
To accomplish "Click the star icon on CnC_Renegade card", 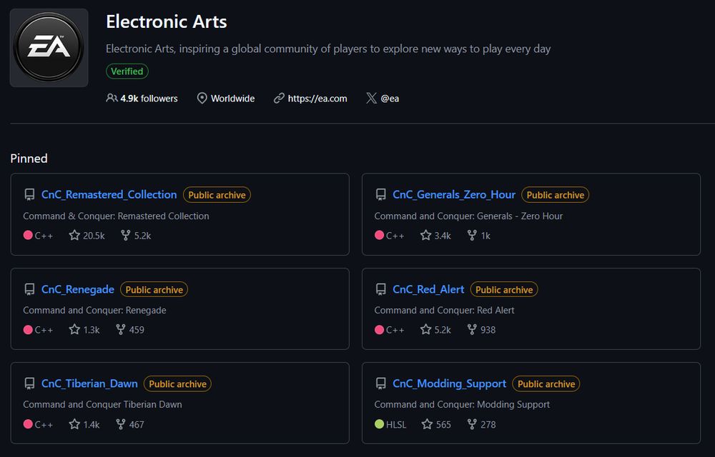I will tap(74, 330).
